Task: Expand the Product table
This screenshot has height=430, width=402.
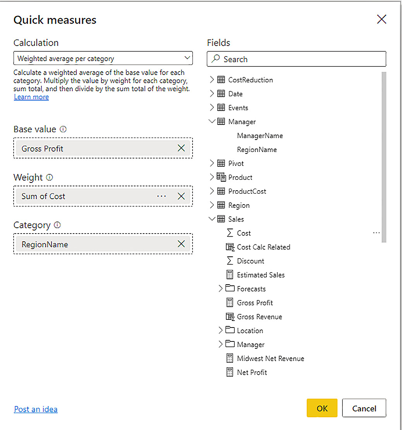Action: click(211, 177)
